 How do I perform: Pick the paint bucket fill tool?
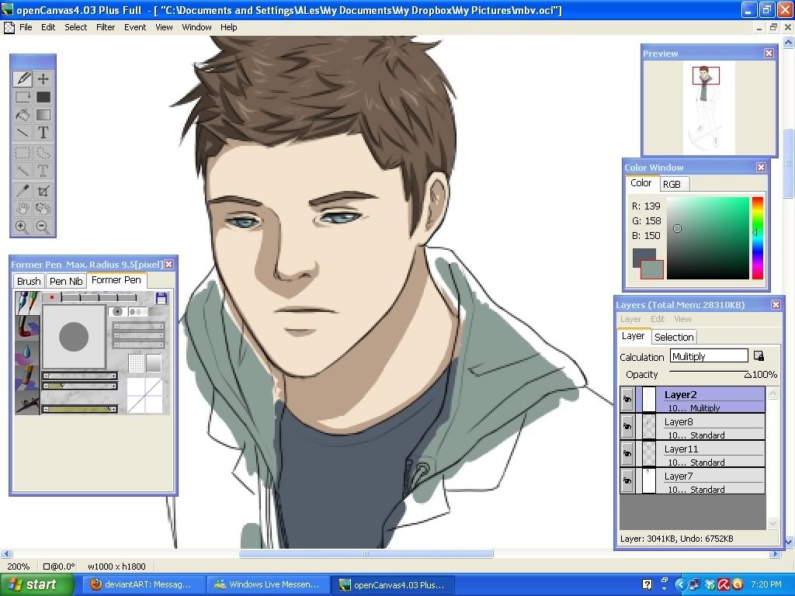coord(23,115)
